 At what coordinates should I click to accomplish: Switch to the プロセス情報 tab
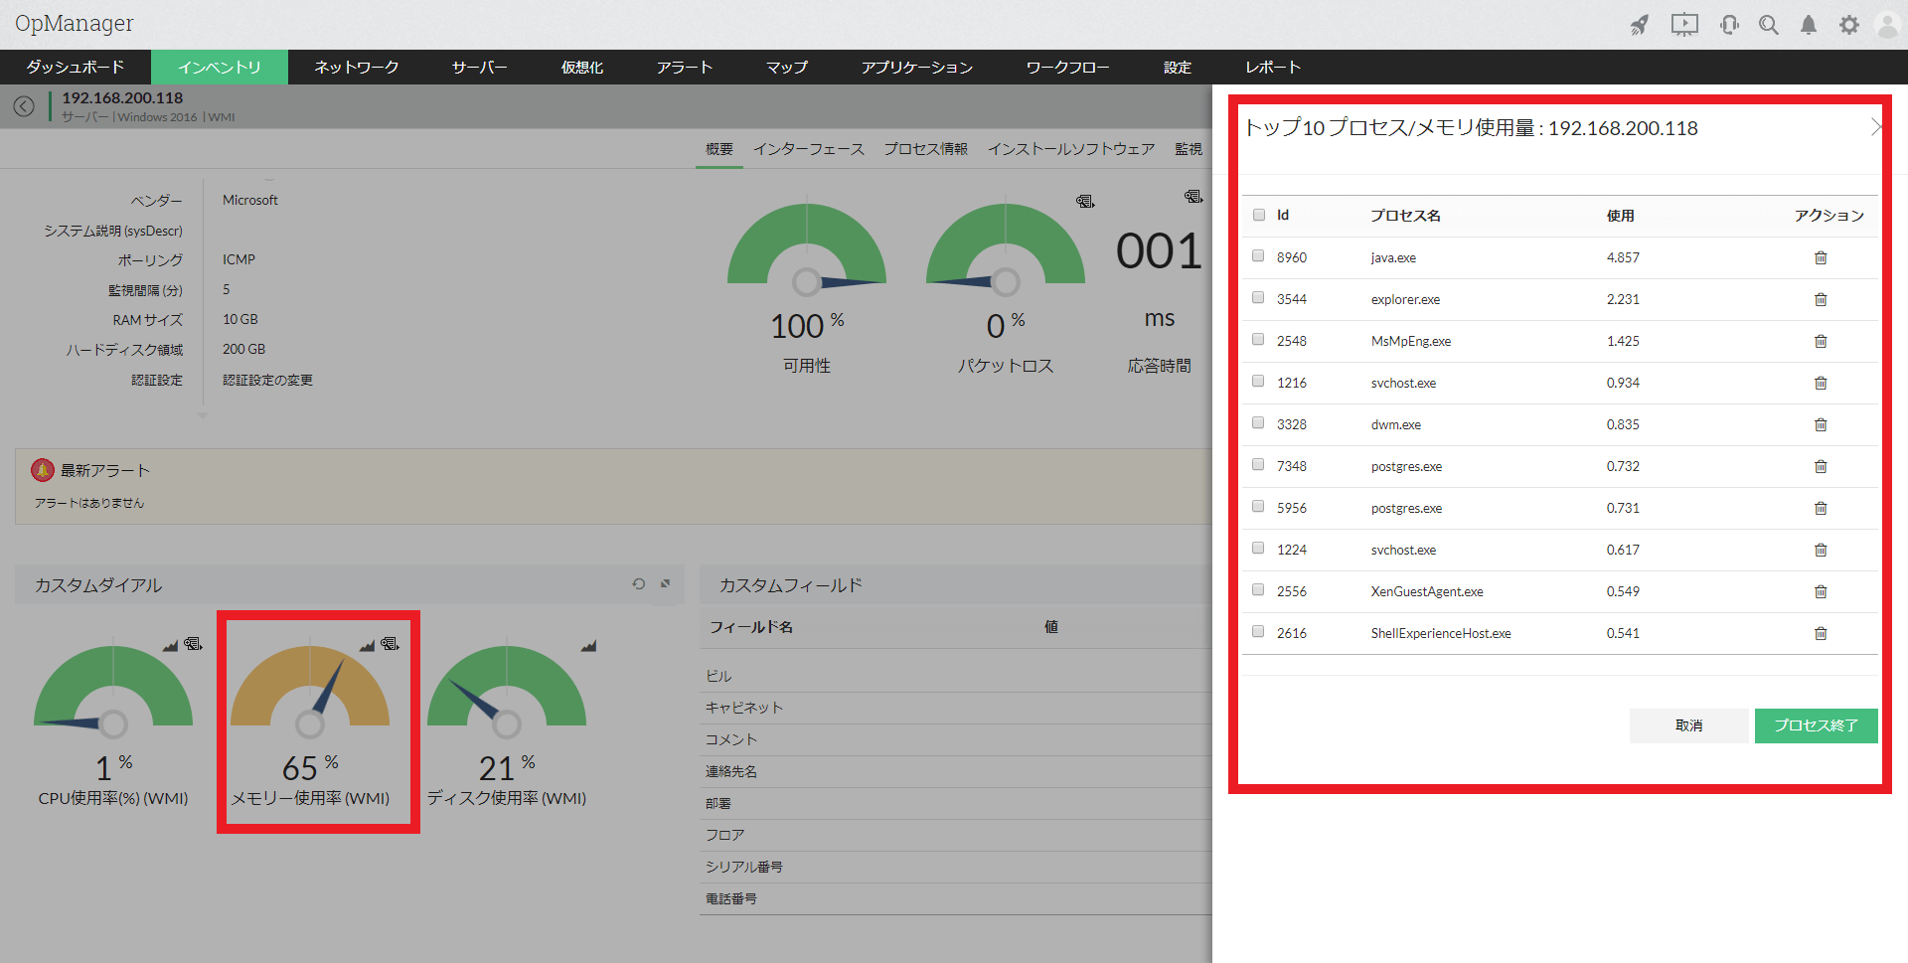[x=925, y=149]
